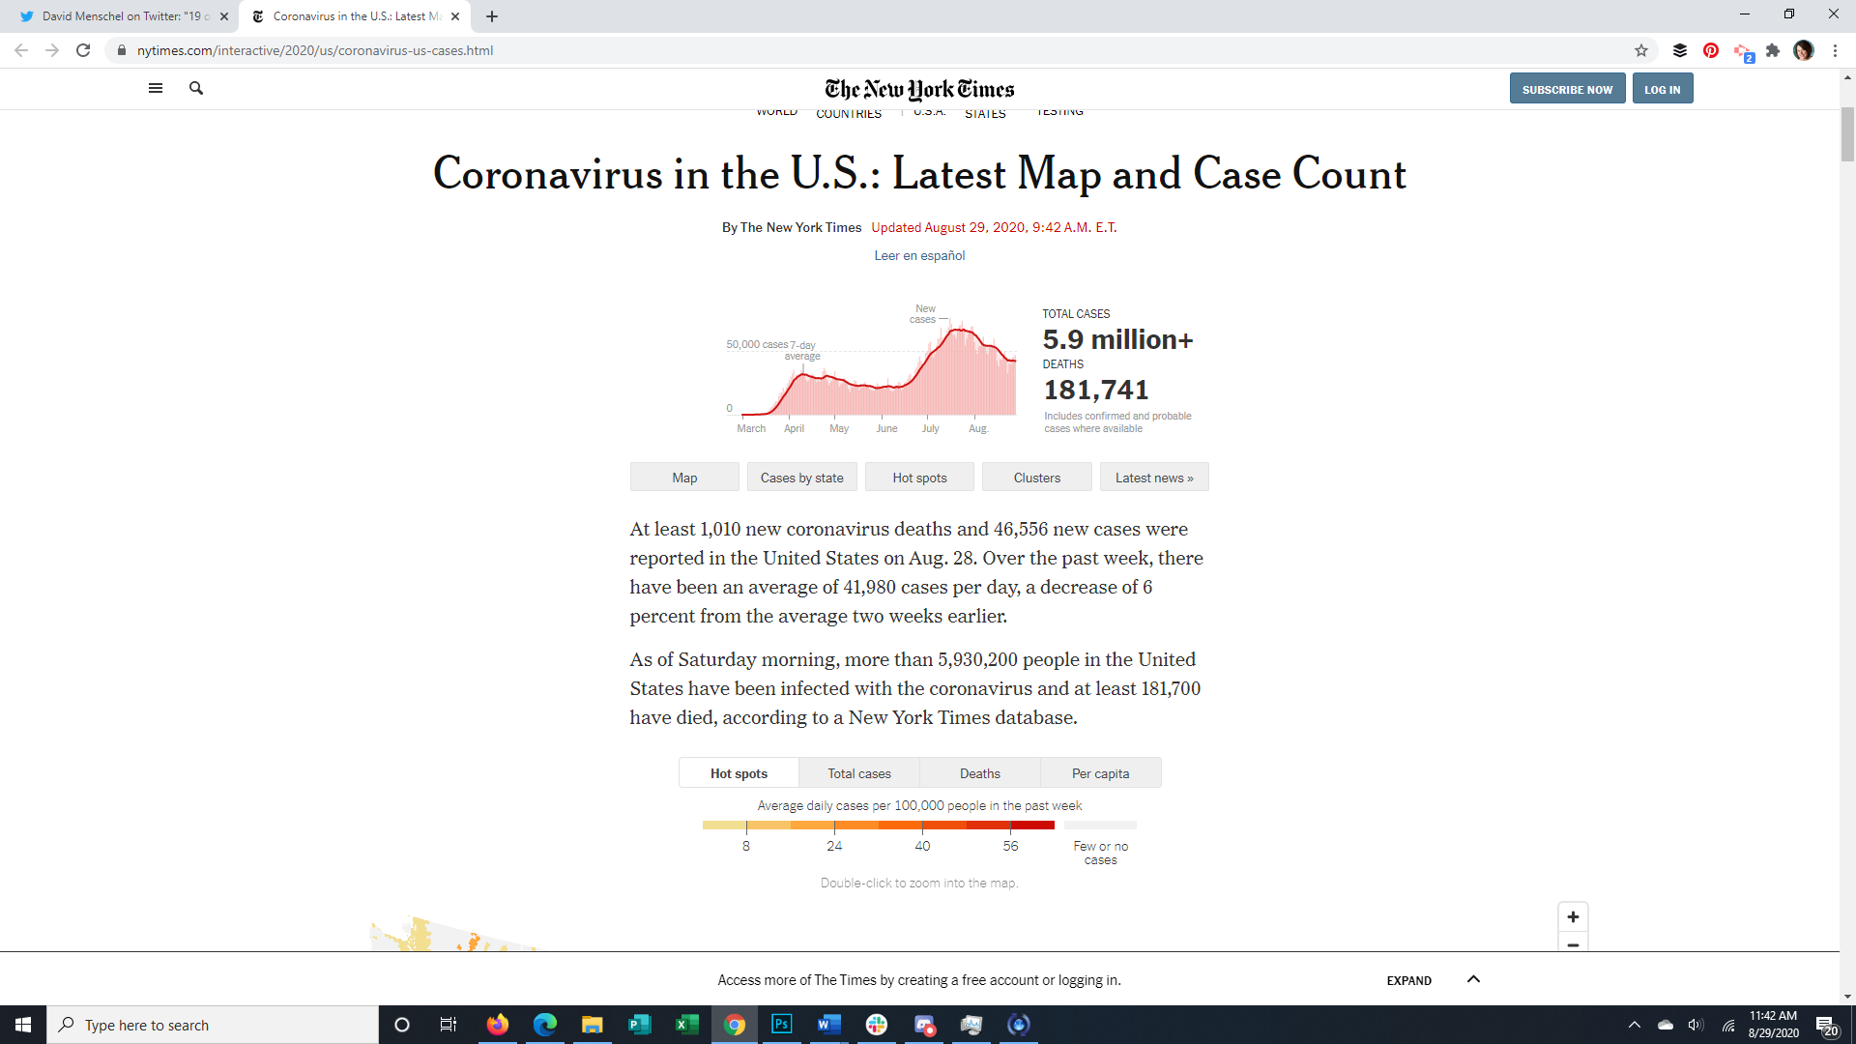Open Photoshop from the taskbar
Screen dimensions: 1856x1044
[x=782, y=1025]
